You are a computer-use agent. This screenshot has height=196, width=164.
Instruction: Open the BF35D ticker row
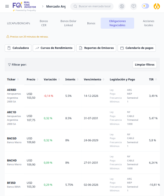point(82,185)
